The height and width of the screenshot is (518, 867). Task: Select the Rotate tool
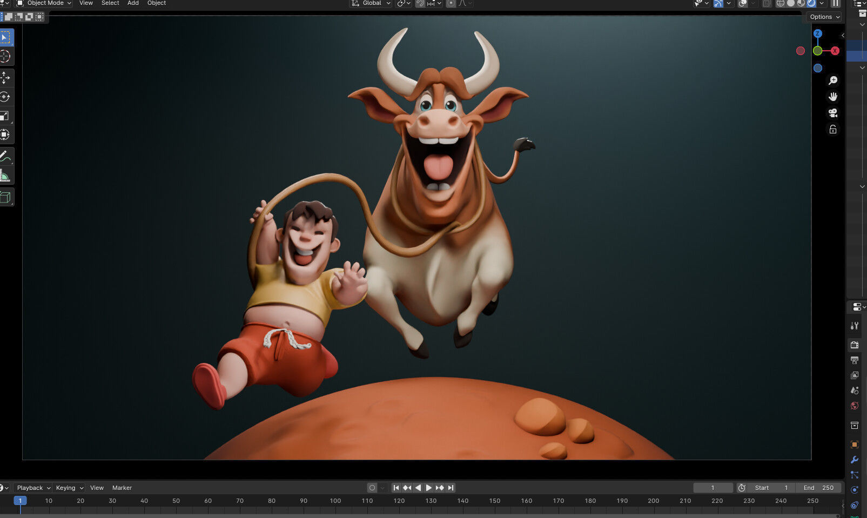point(5,97)
